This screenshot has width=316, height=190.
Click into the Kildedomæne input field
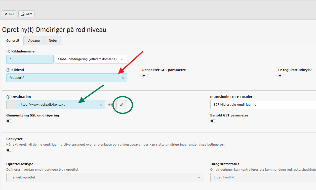click(x=30, y=59)
